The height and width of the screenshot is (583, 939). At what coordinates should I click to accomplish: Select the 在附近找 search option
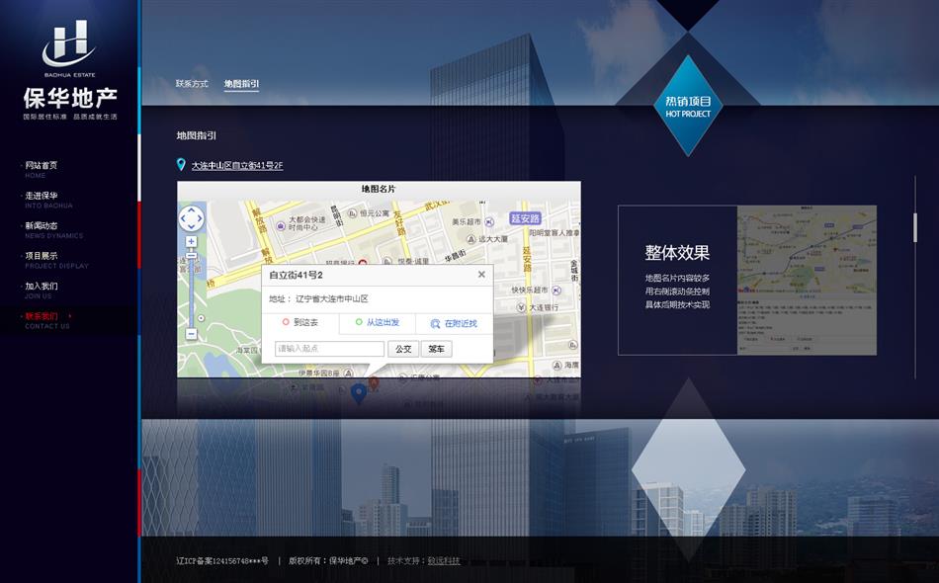click(454, 323)
